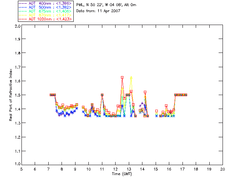The height and width of the screenshot is (183, 229).
Task: Click the x-axis tick label 11
Action: tap(102, 169)
